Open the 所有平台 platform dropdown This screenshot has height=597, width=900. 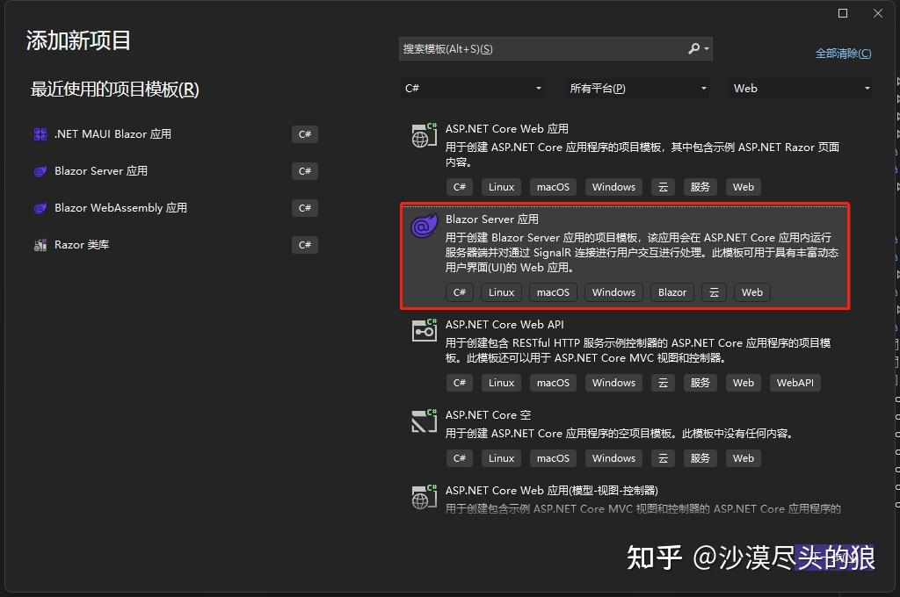(636, 88)
